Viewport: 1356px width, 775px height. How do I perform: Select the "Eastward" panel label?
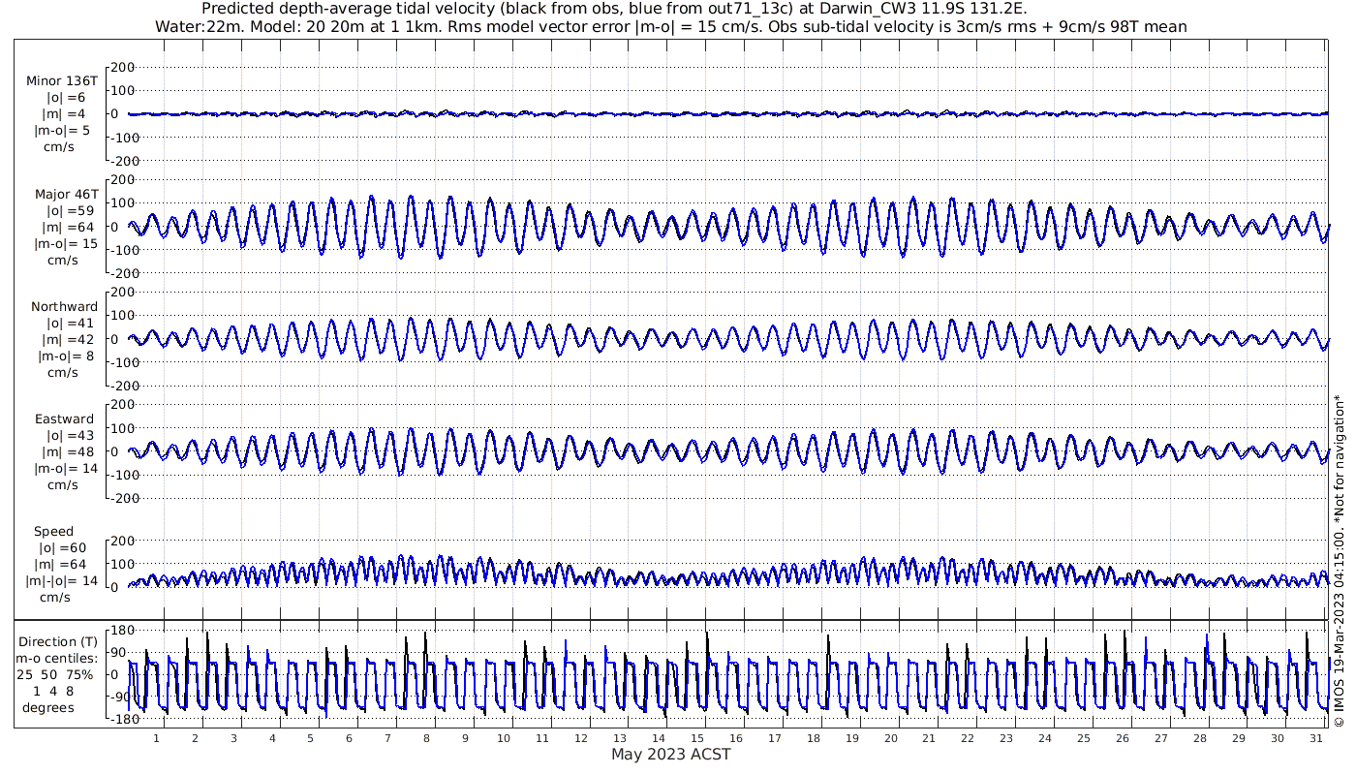64,419
